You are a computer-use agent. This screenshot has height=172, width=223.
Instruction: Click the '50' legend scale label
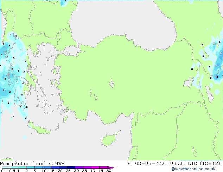(x=109, y=171)
